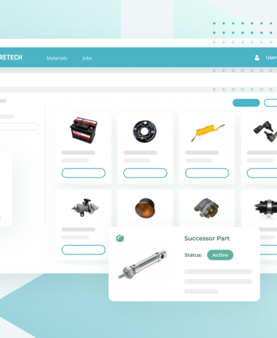277x338 pixels.
Task: Click the Successor Part heading
Action: [207, 238]
